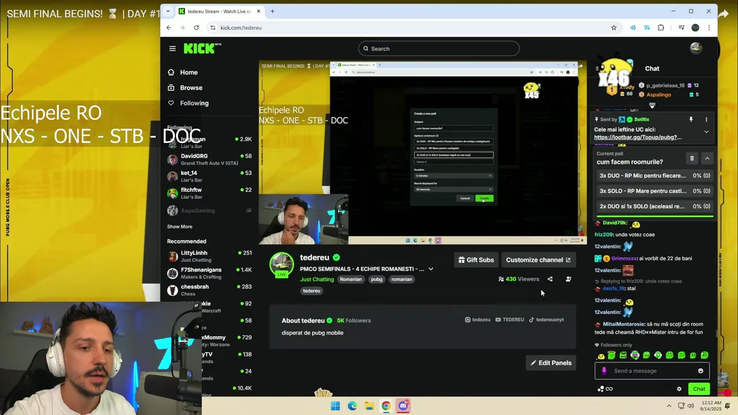Click the Just Chatting category link
The height and width of the screenshot is (415, 738).
(x=317, y=280)
